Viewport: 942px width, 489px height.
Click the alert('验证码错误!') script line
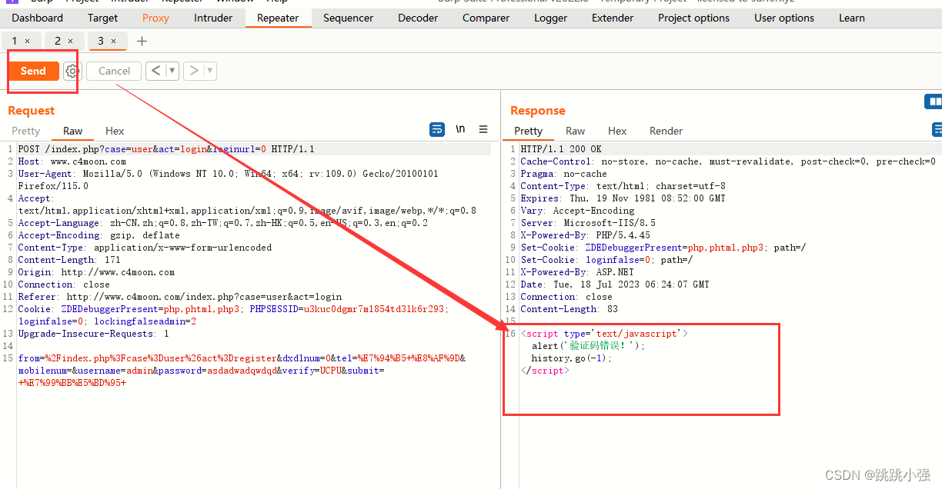coord(590,346)
